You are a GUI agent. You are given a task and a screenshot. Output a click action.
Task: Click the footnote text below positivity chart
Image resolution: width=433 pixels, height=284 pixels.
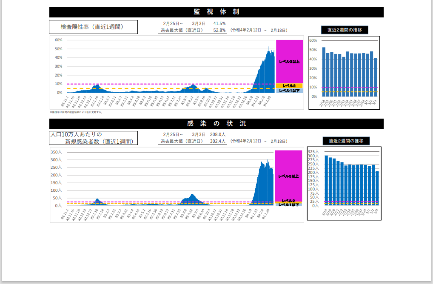point(77,112)
